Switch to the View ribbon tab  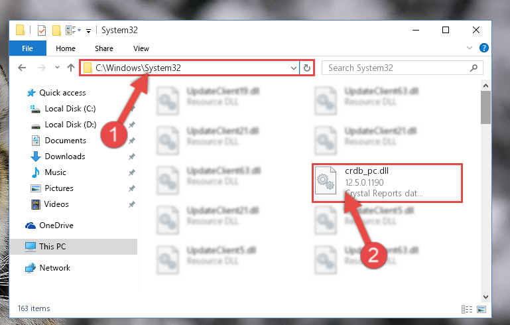141,48
